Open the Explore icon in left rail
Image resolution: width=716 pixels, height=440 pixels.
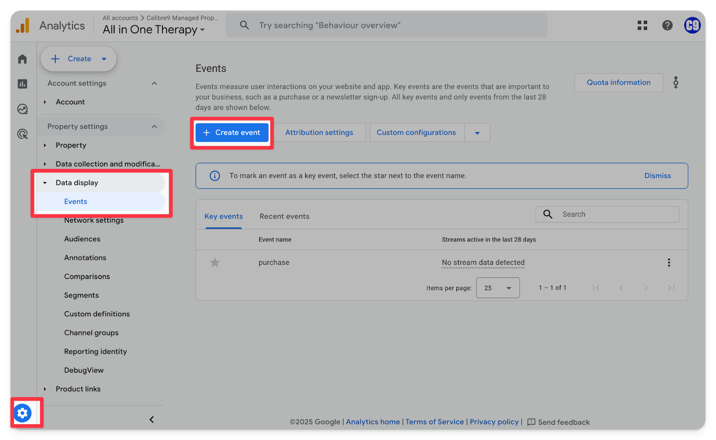[x=22, y=109]
